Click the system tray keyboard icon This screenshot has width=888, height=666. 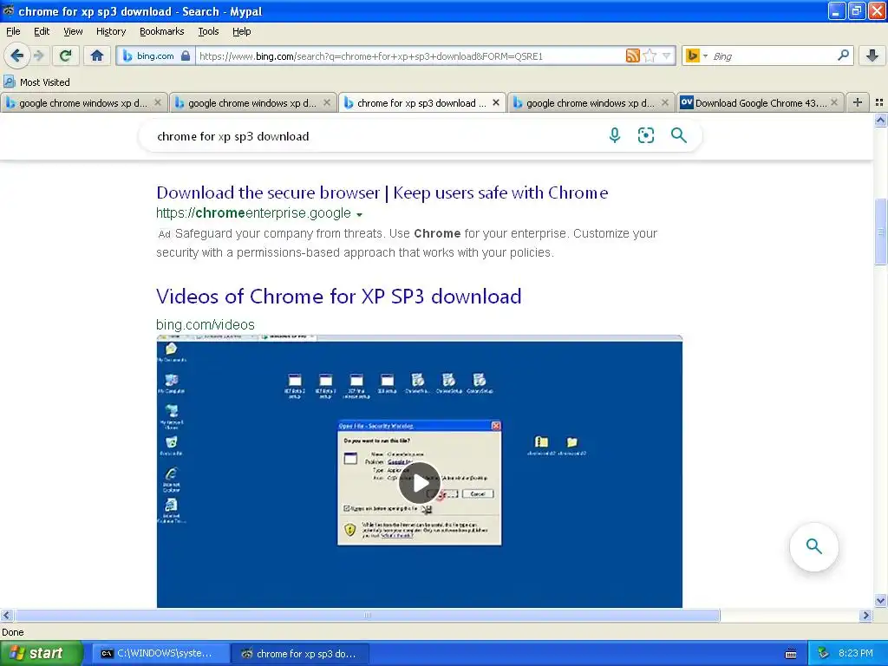791,654
